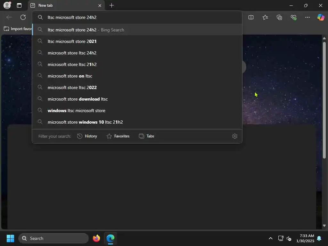Choose 'microsoft store windows 10 ltsc 21h2'
328x246 pixels.
137,122
